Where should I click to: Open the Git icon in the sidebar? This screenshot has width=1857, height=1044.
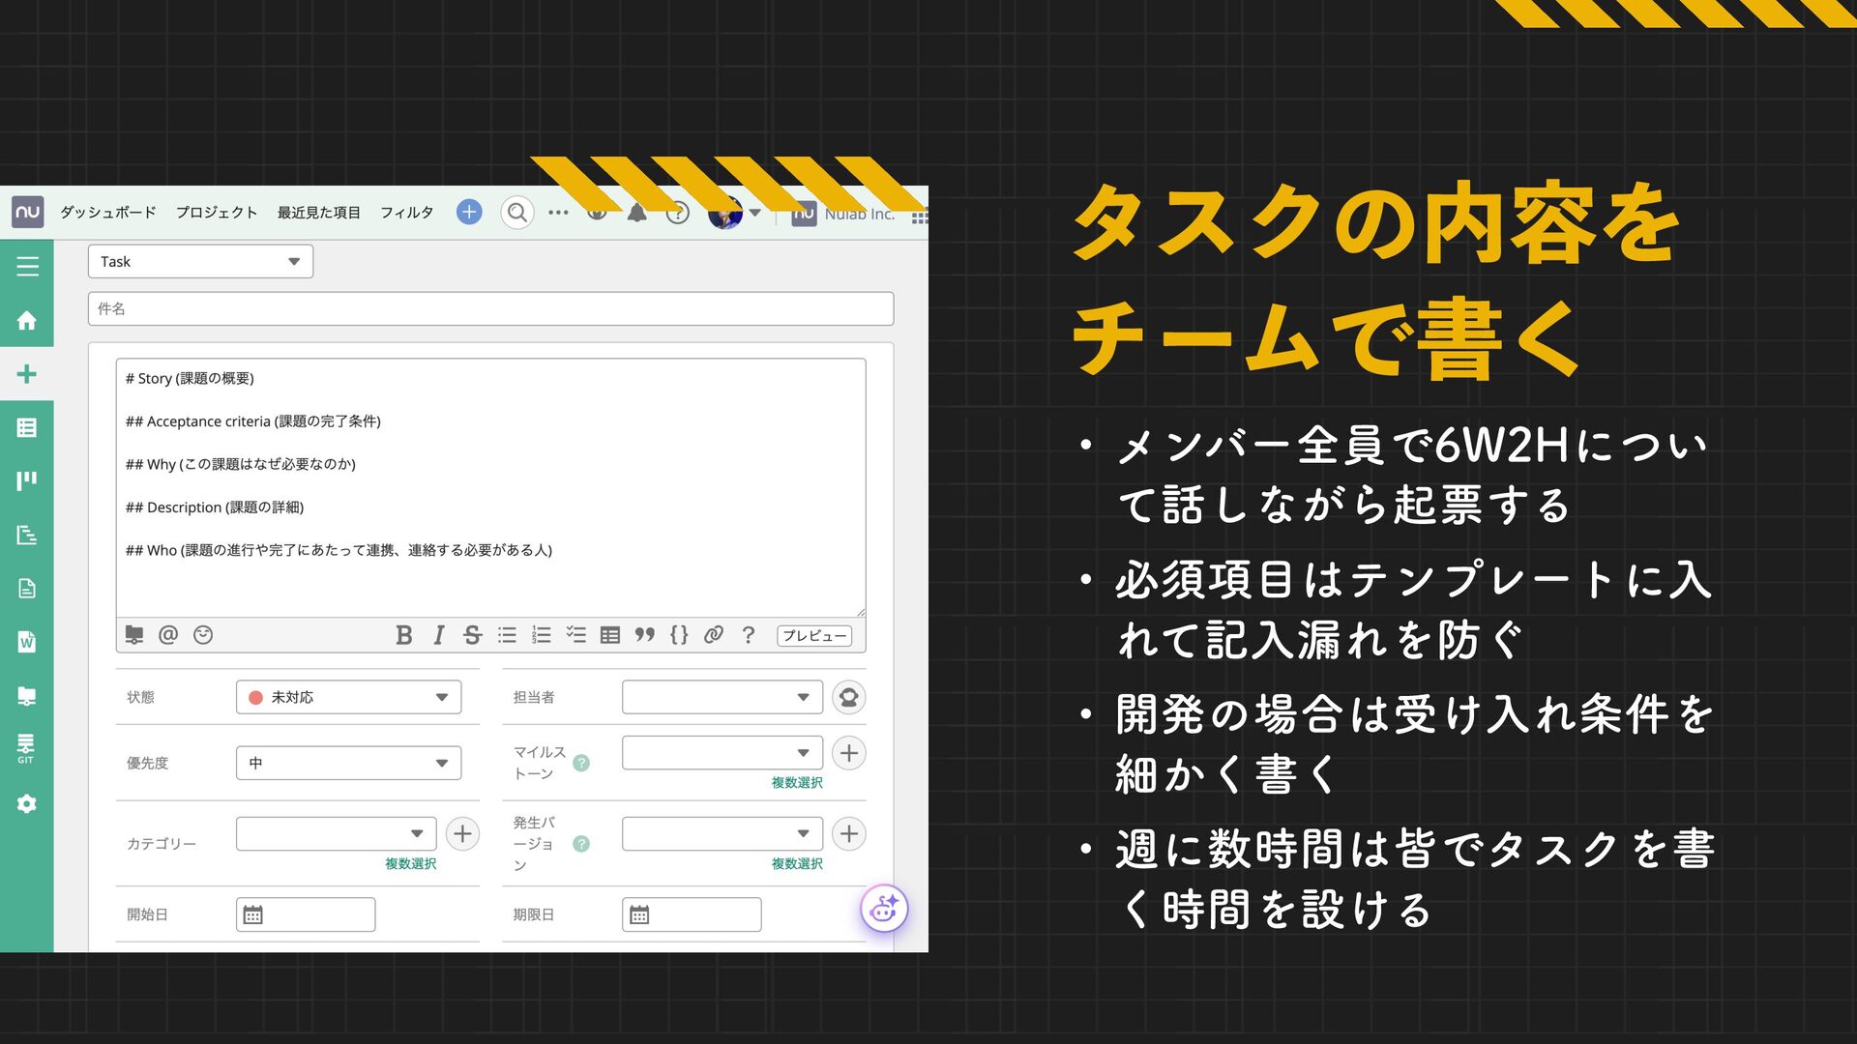click(26, 748)
